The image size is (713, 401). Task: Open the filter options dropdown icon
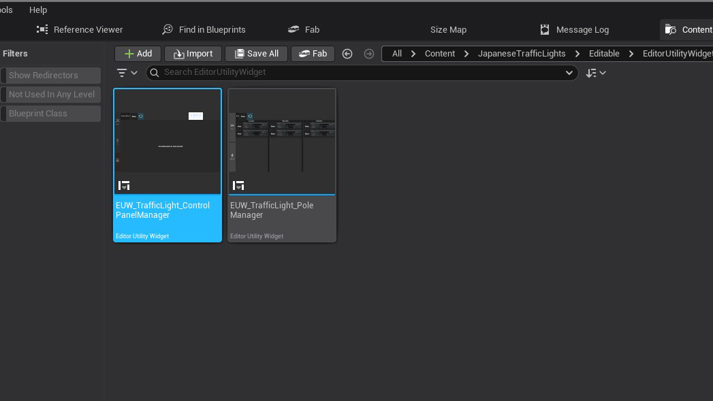tap(127, 73)
